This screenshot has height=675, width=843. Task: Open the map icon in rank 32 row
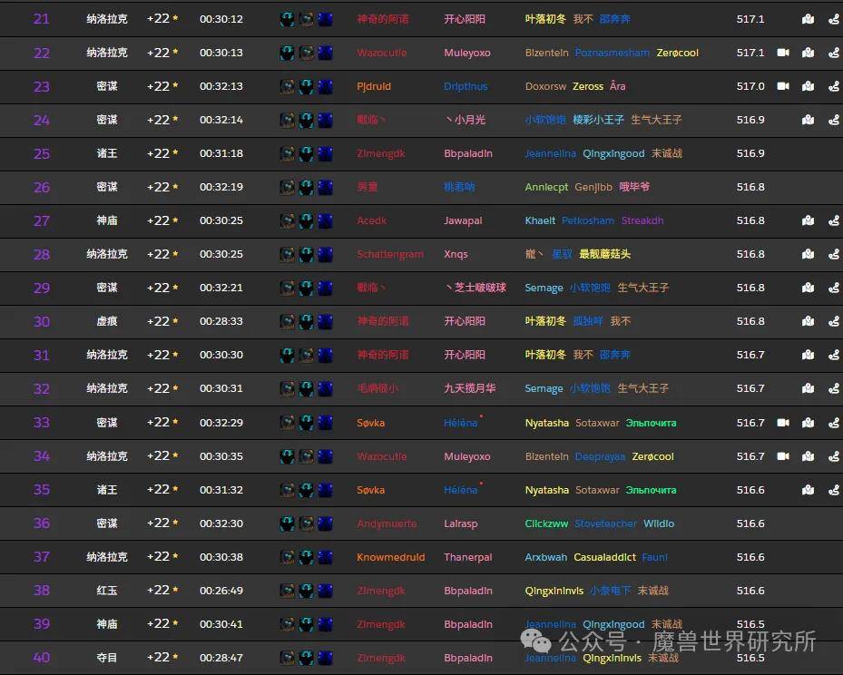[x=808, y=388]
